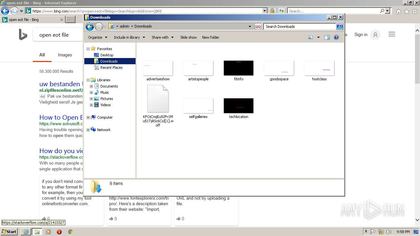The height and width of the screenshot is (236, 420).
Task: Expand the Videos library
Action: pyautogui.click(x=92, y=105)
